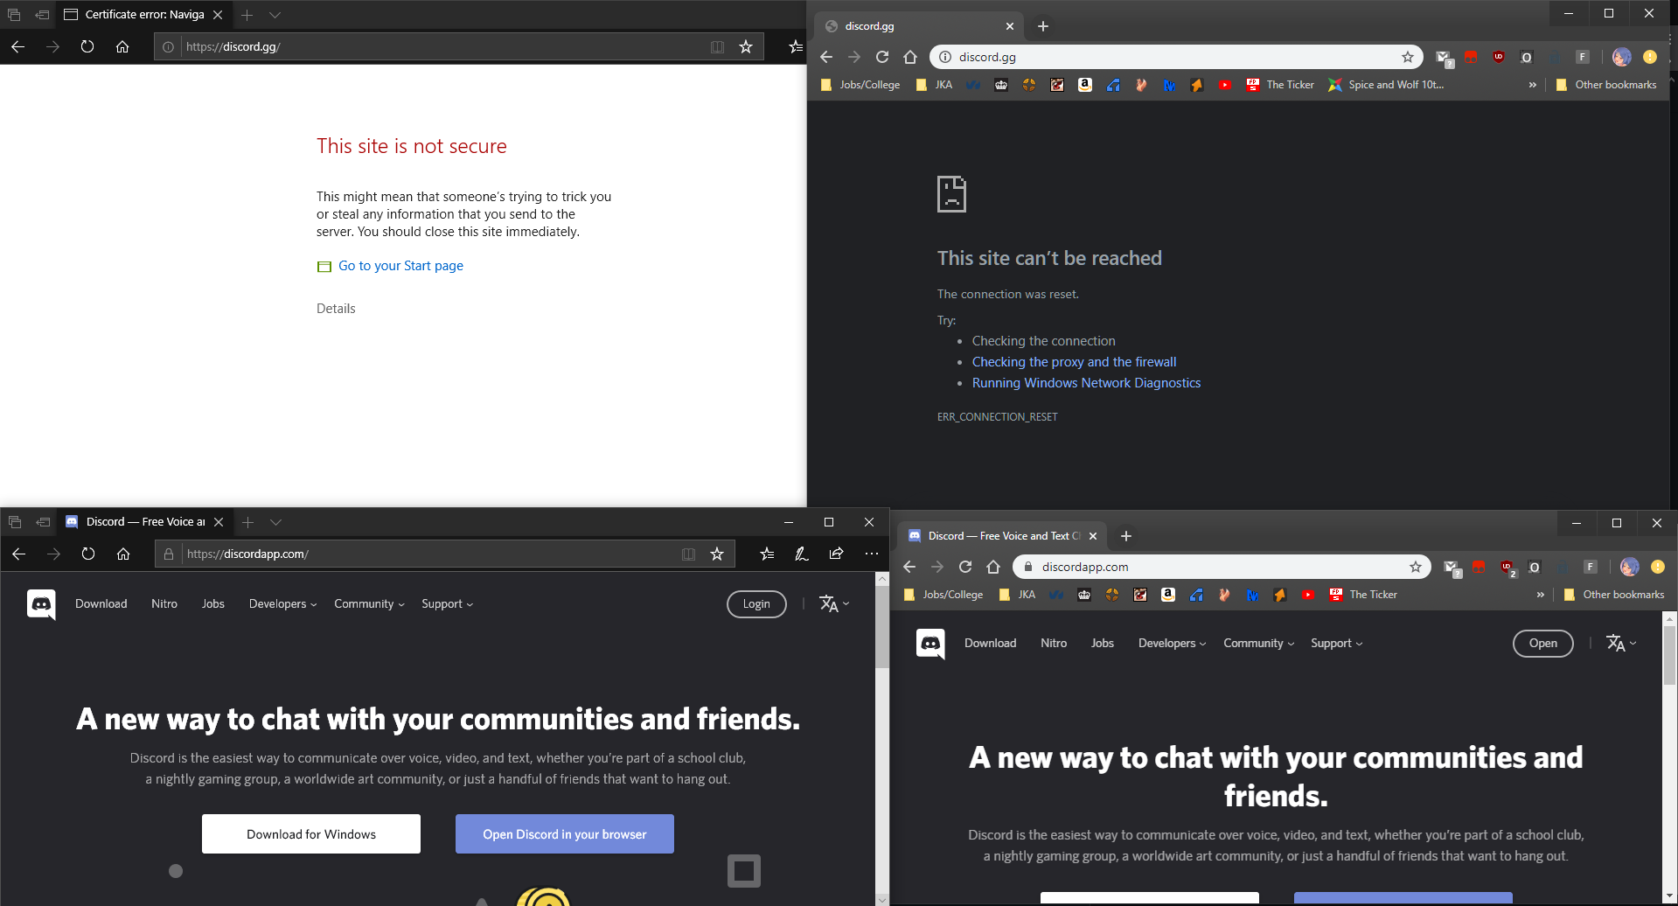
Task: Click the Go to your Start page link
Action: [x=400, y=266]
